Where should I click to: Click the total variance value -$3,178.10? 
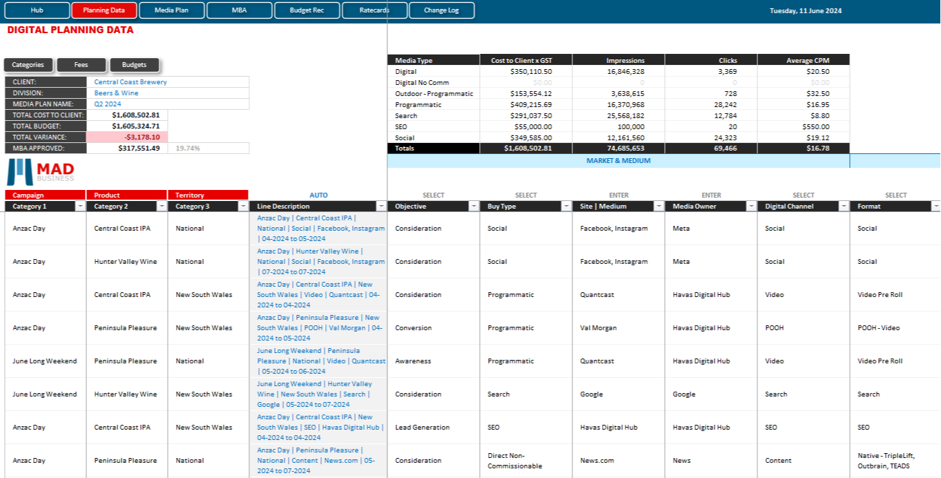tap(127, 137)
